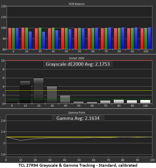The height and width of the screenshot is (168, 156).
Task: Click the red bar at 70 in RGB Balance
Action: [x=102, y=39]
